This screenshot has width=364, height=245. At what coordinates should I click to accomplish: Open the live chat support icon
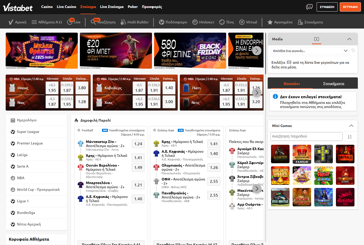point(309,7)
